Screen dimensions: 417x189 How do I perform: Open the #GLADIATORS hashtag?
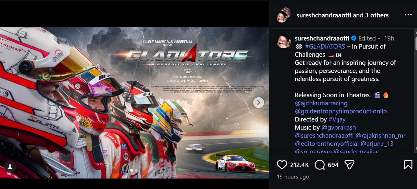(325, 46)
